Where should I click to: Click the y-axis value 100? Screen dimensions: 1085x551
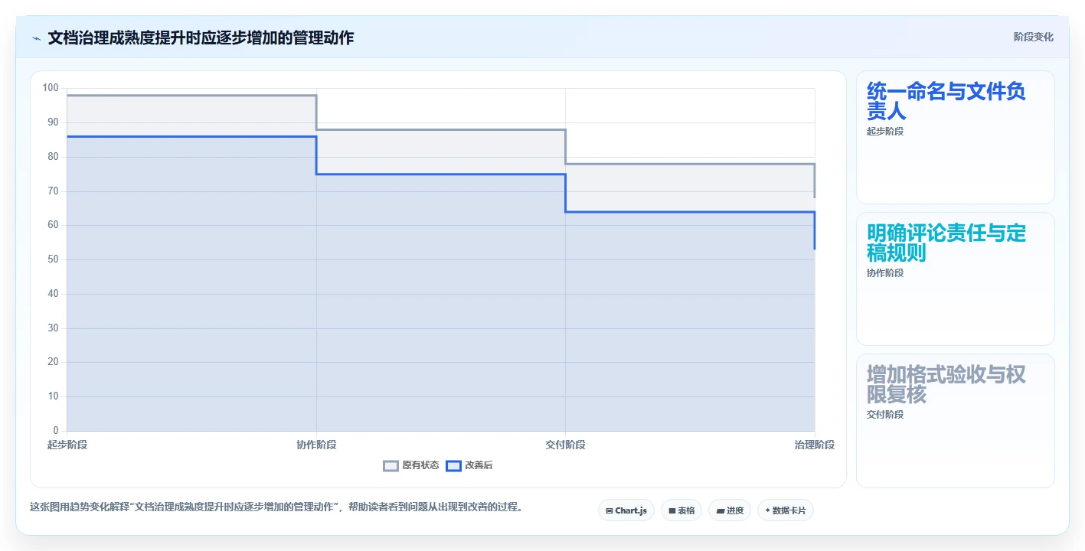point(51,88)
